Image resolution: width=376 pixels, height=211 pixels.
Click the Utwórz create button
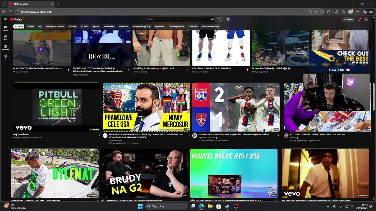(348, 19)
